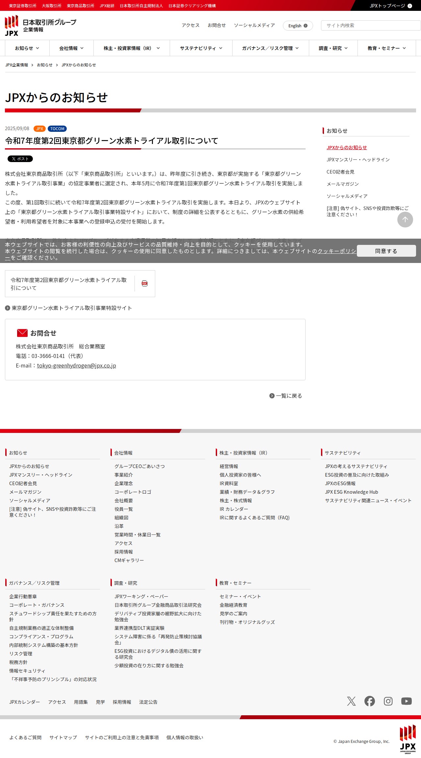Open 日本取引所自主規制法人 in the top bar
Image resolution: width=421 pixels, height=758 pixels.
[141, 6]
